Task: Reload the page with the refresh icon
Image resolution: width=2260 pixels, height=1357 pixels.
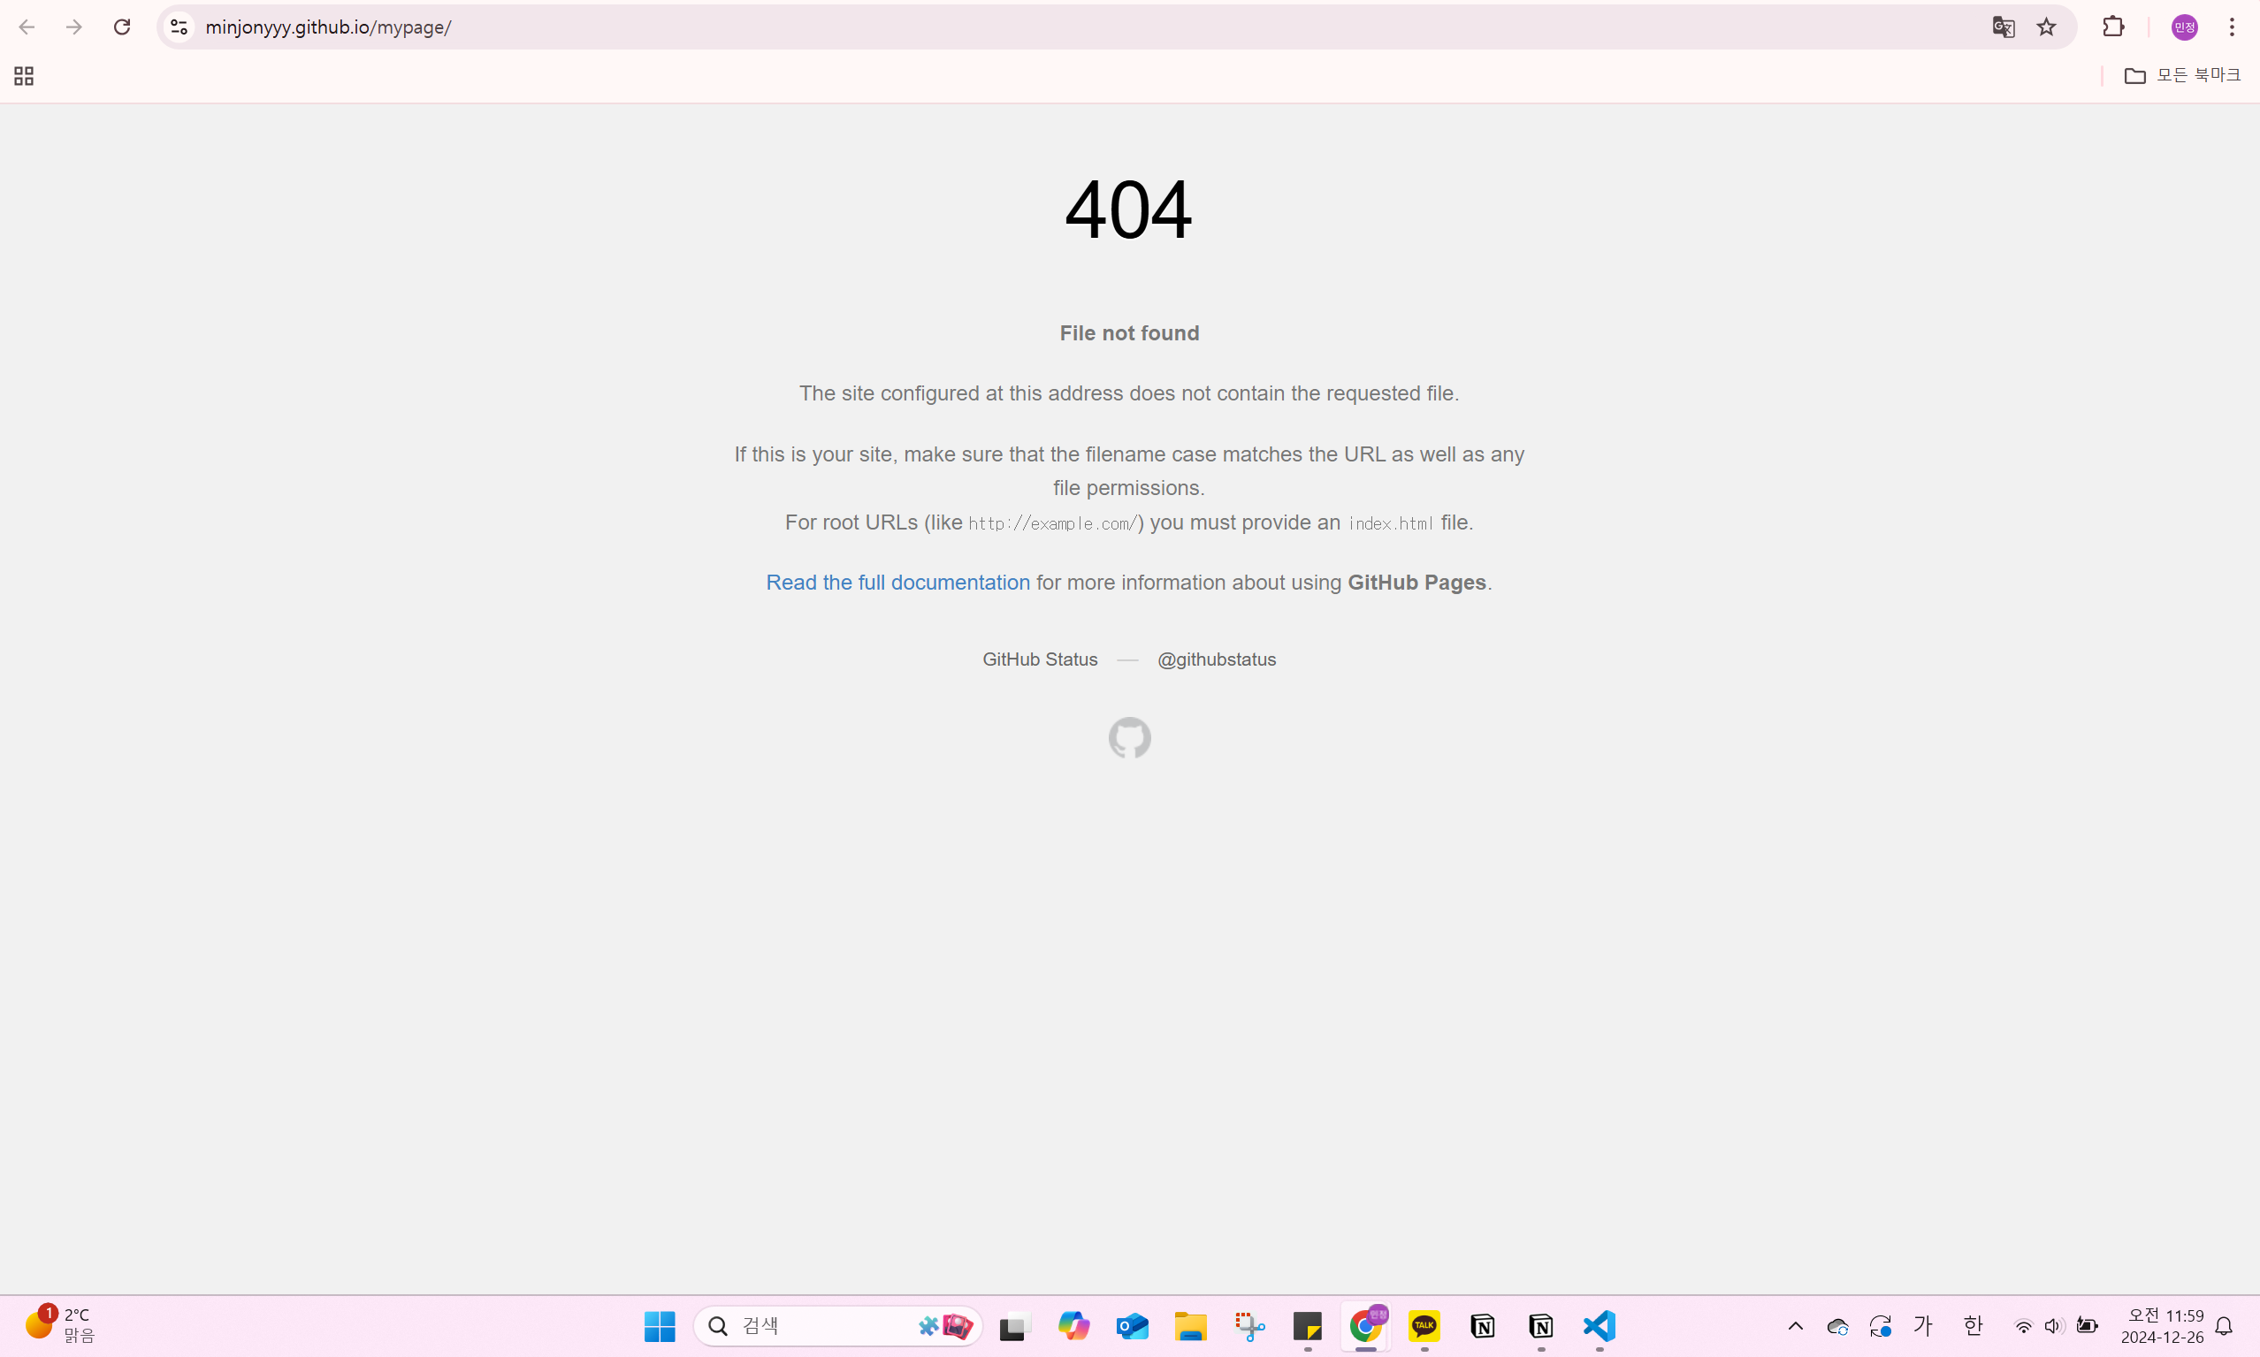Action: click(122, 27)
